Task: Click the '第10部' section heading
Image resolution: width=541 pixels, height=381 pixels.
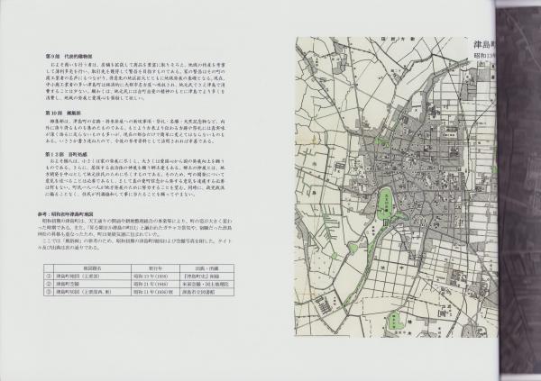Action: click(63, 113)
